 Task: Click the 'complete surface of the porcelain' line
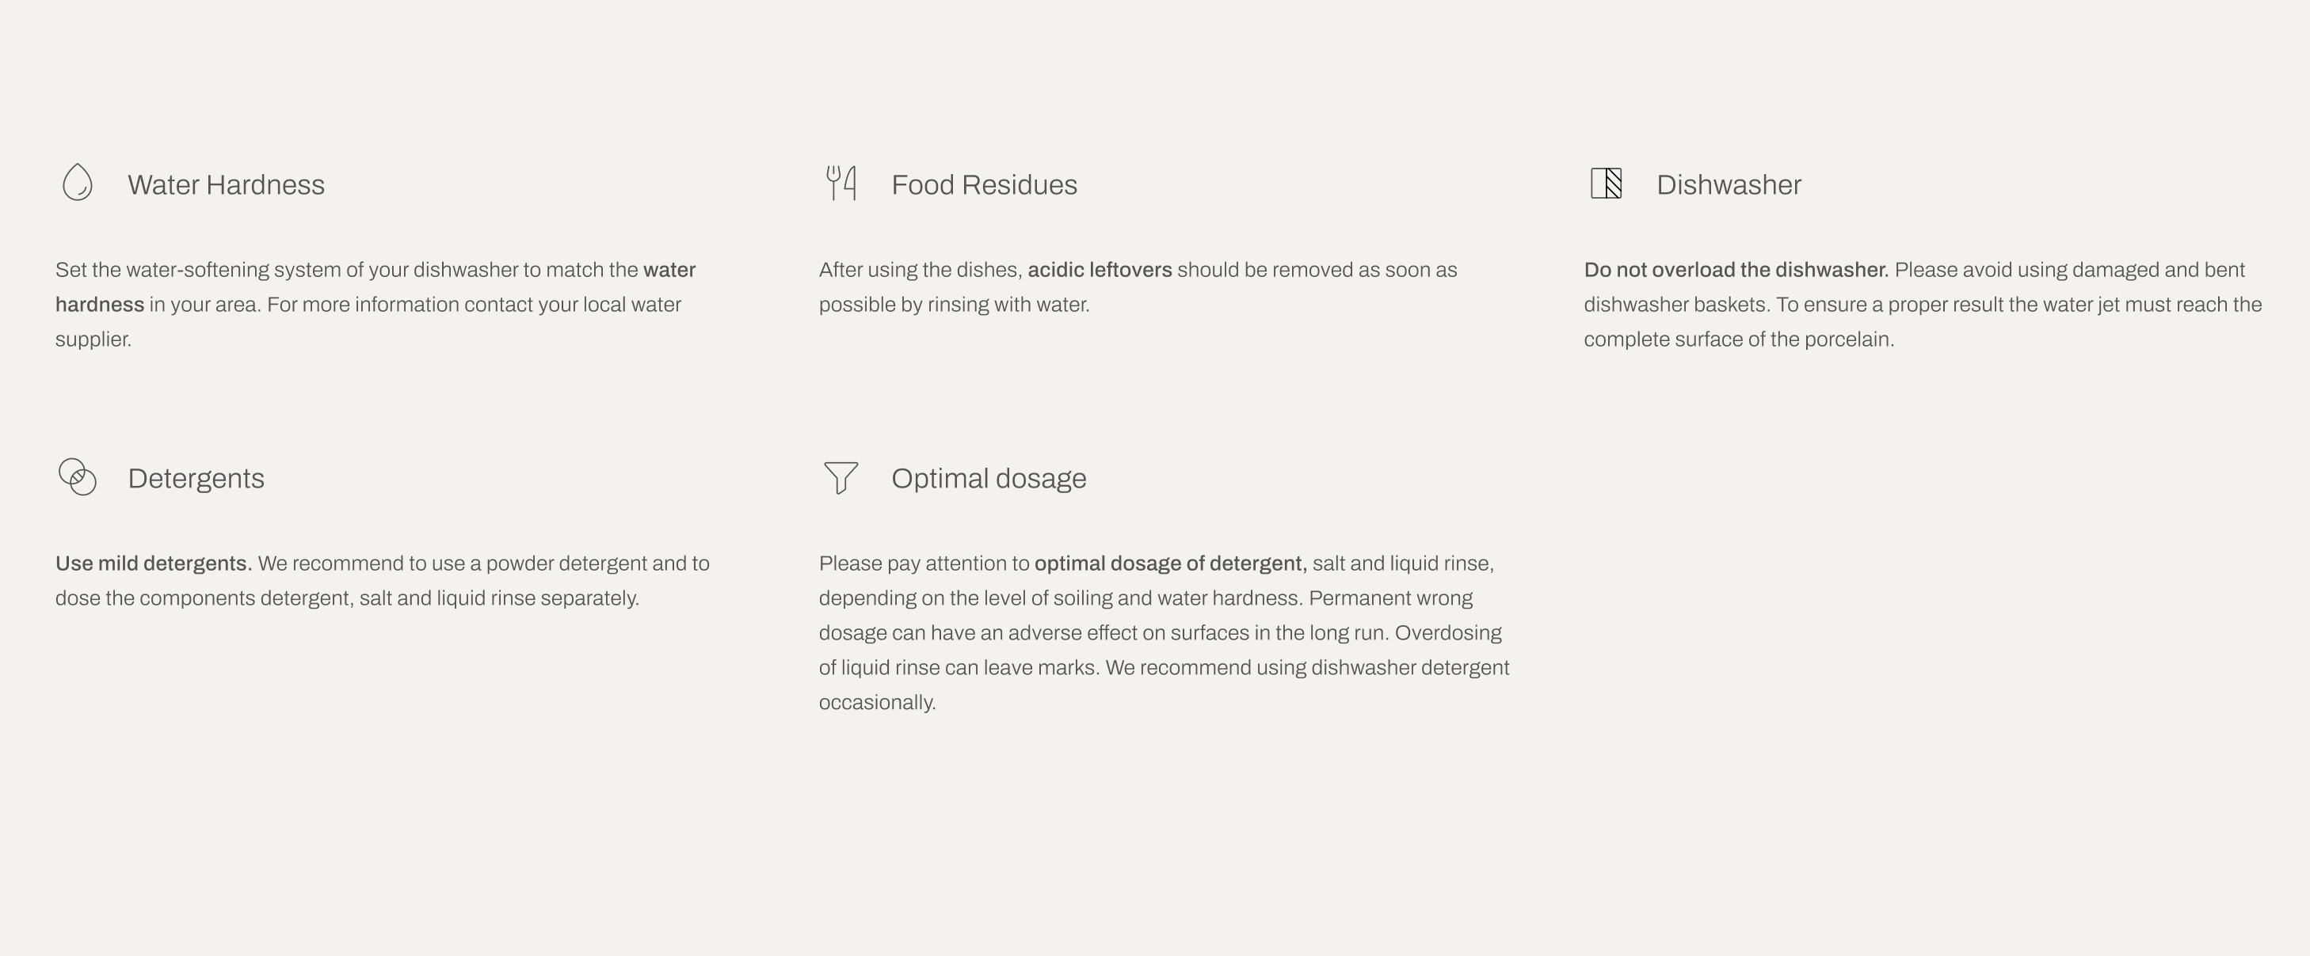pos(1739,340)
